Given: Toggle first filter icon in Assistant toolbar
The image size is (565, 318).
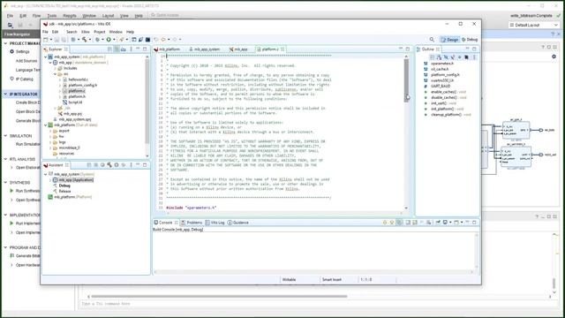Looking at the screenshot, I should pos(89,165).
